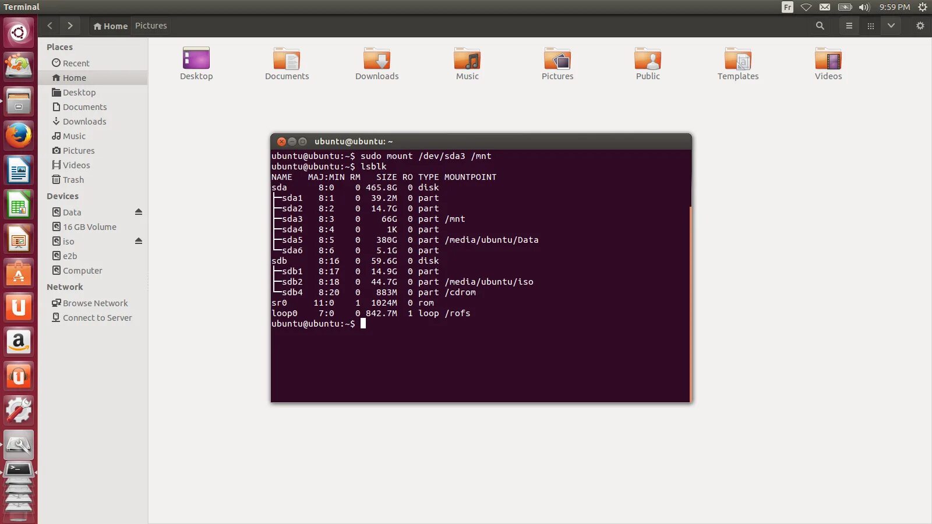Click the /media/ubuntu/Data mountpoint text in terminal
The width and height of the screenshot is (932, 524).
pyautogui.click(x=492, y=240)
